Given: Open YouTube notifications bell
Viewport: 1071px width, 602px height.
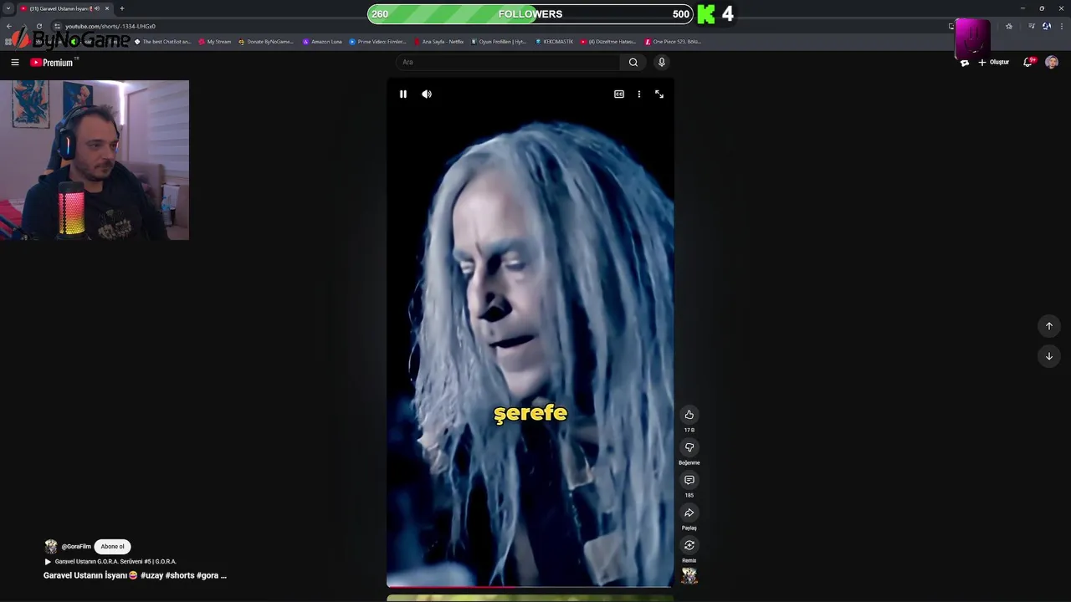Looking at the screenshot, I should click(1028, 62).
